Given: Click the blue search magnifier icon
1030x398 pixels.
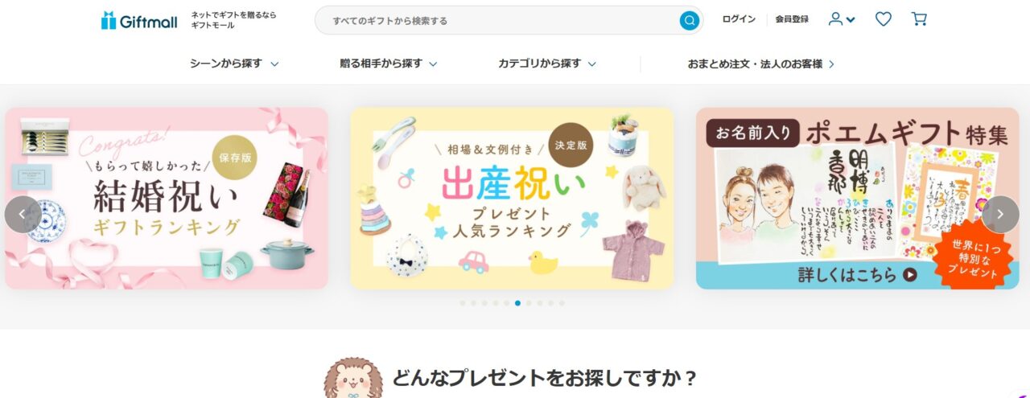Looking at the screenshot, I should point(689,20).
